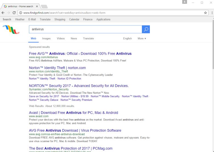214x152 pixels.
Task: Click Norton Security Premium sublink
Action: point(76,100)
